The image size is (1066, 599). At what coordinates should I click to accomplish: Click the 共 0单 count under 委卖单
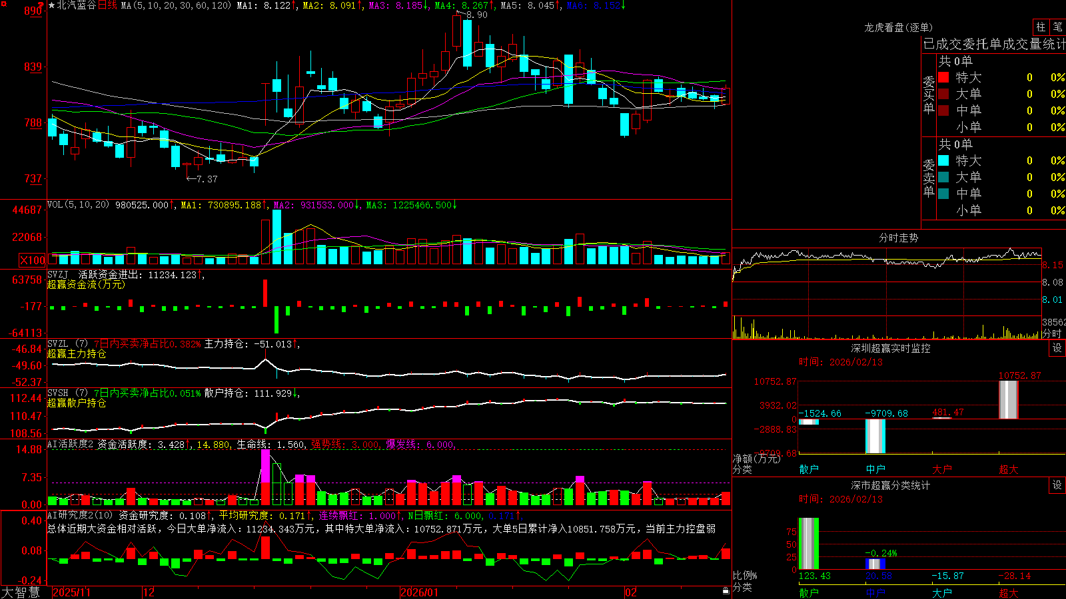(x=955, y=144)
